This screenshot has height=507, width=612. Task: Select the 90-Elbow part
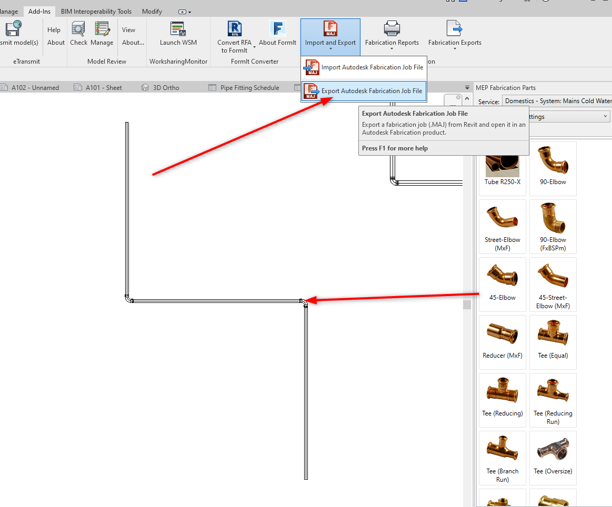pyautogui.click(x=553, y=168)
